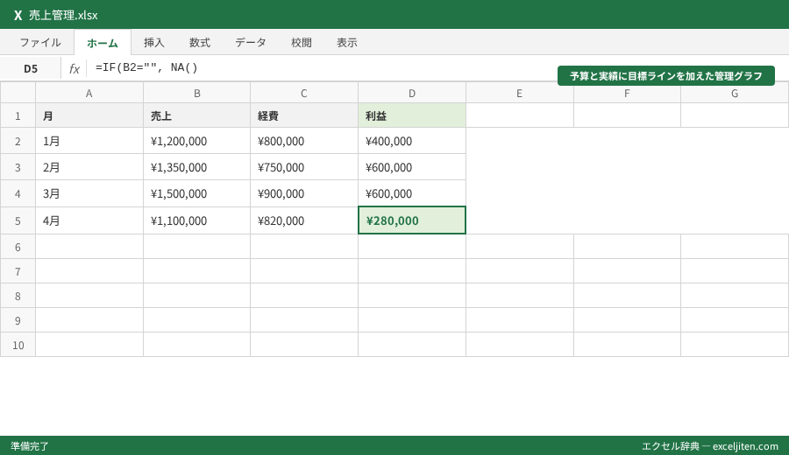Select row 3 header
Image resolution: width=789 pixels, height=455 pixels.
(x=18, y=167)
